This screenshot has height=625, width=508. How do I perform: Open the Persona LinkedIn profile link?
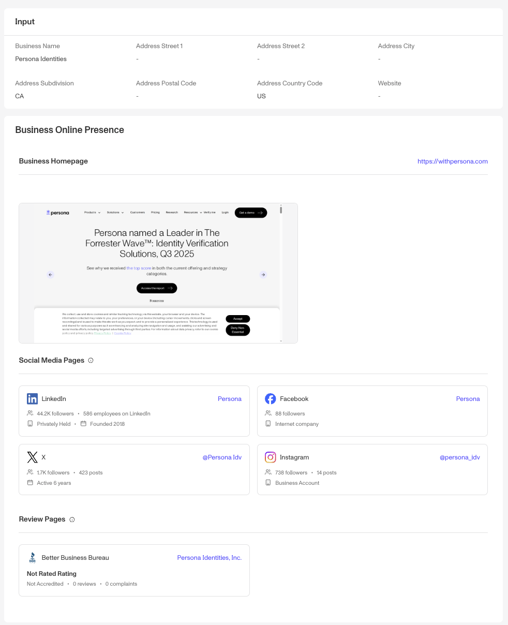point(230,399)
